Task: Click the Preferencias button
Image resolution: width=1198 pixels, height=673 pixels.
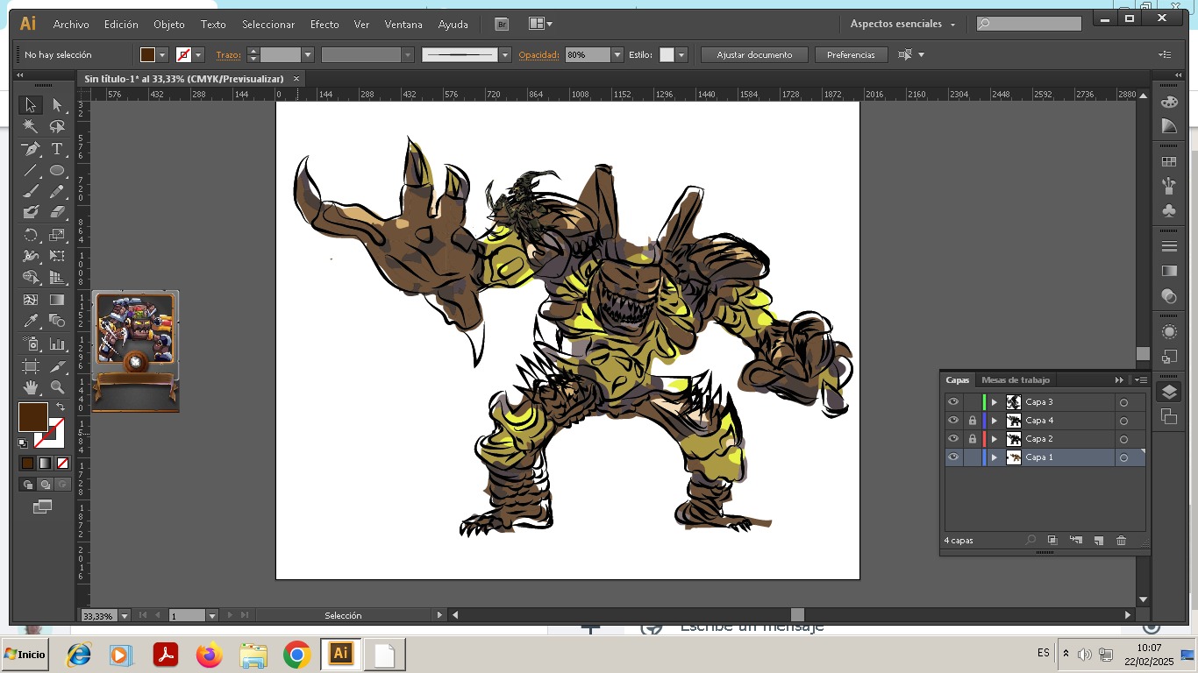Action: point(851,55)
